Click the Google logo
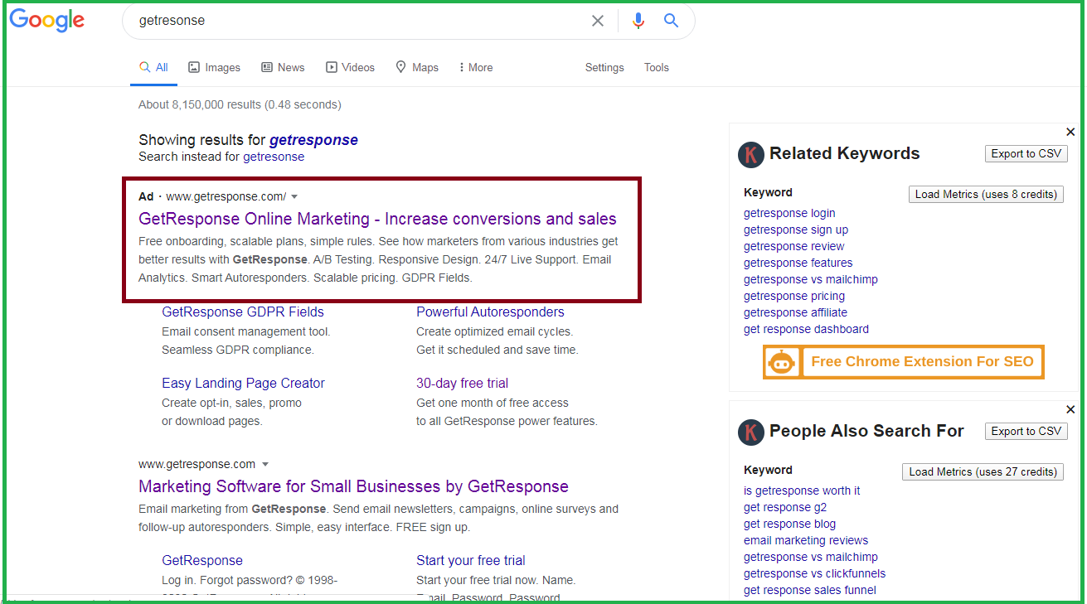1087x604 pixels. point(47,21)
